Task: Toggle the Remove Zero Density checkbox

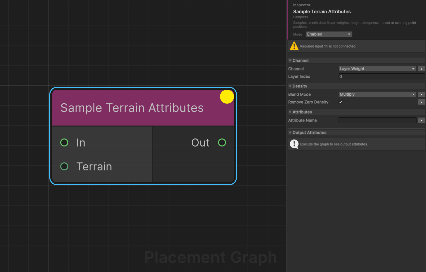Action: point(341,102)
